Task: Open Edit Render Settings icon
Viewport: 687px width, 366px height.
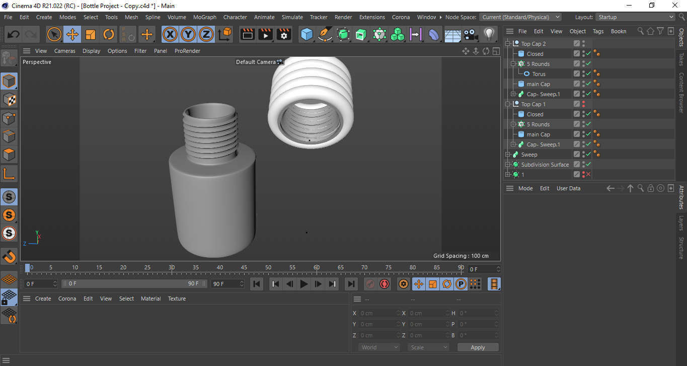Action: (284, 35)
